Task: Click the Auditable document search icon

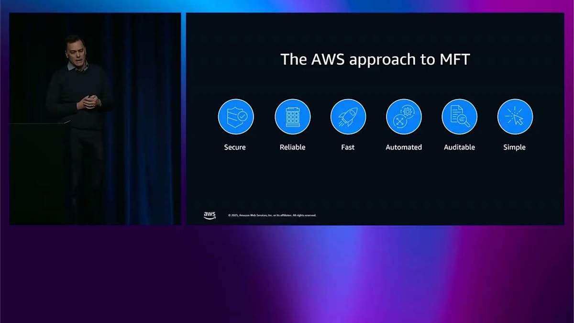Action: (459, 117)
